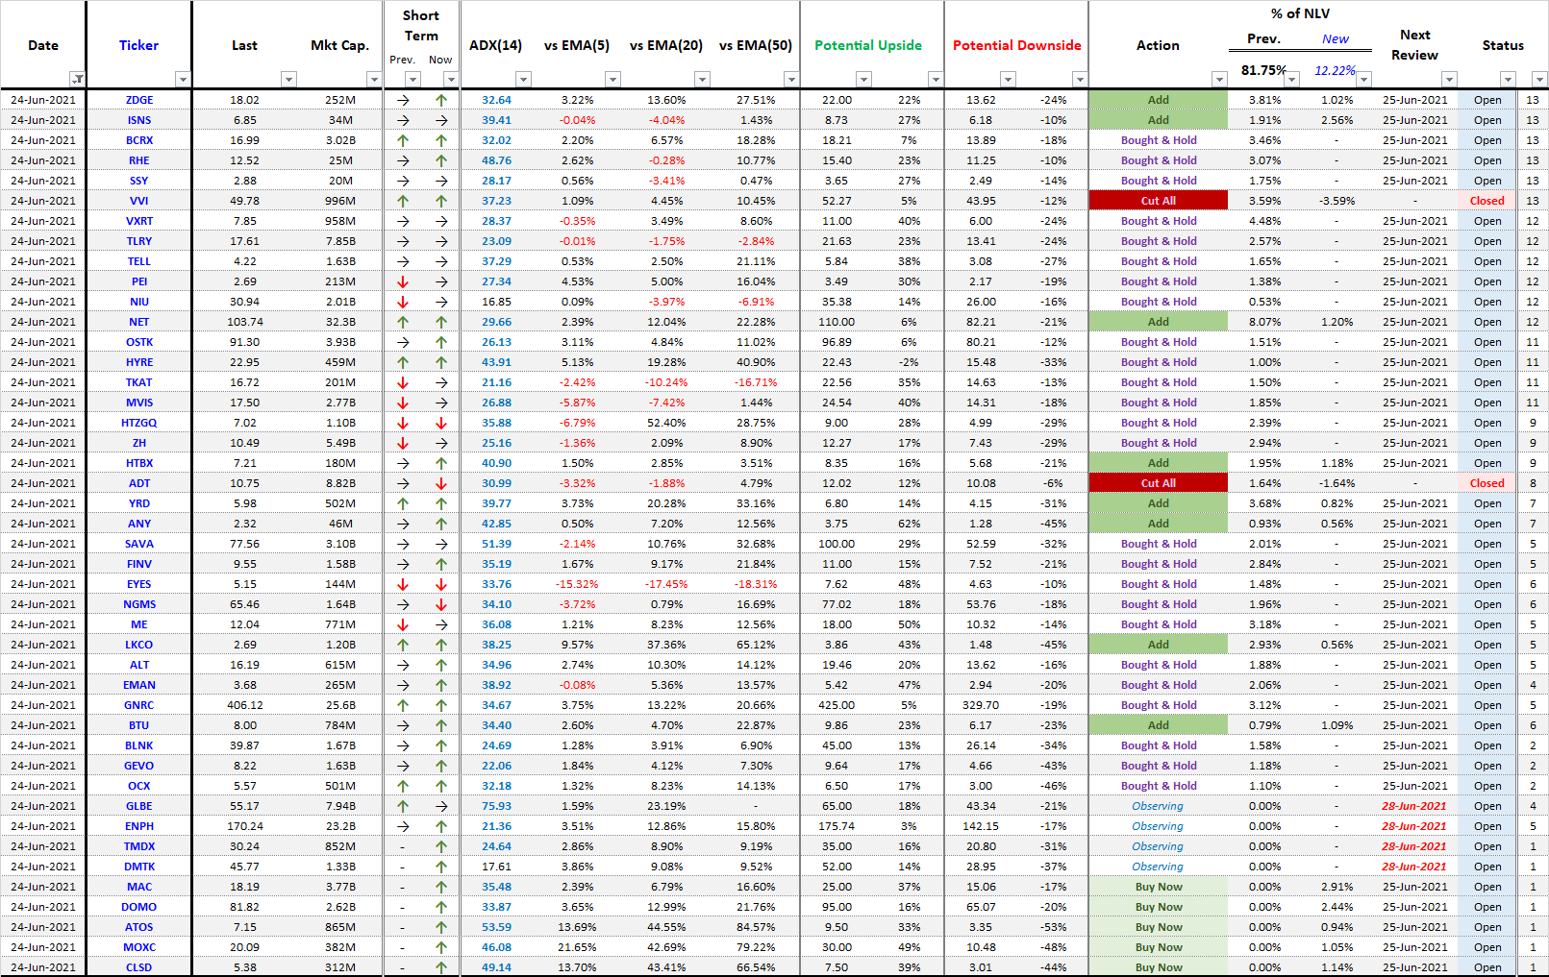Open the Ticker column filter dropdown
This screenshot has width=1549, height=977.
[183, 79]
